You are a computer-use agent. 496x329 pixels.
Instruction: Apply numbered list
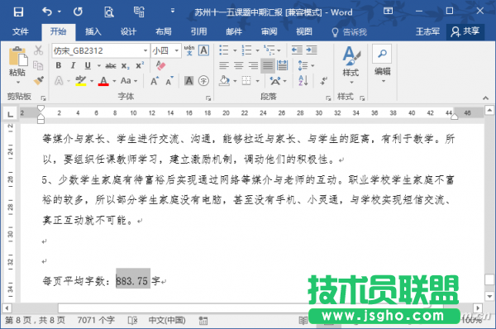point(246,50)
